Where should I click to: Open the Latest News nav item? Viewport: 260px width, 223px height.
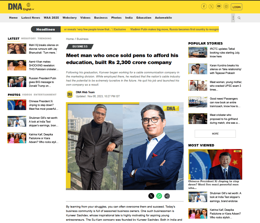coord(31,18)
